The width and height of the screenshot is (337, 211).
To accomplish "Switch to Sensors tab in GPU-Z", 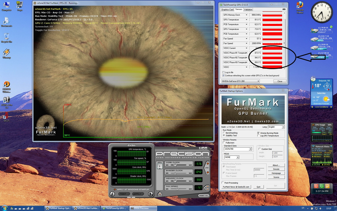I will (x=239, y=9).
